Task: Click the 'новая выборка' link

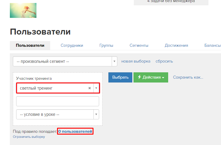Action: (x=136, y=61)
